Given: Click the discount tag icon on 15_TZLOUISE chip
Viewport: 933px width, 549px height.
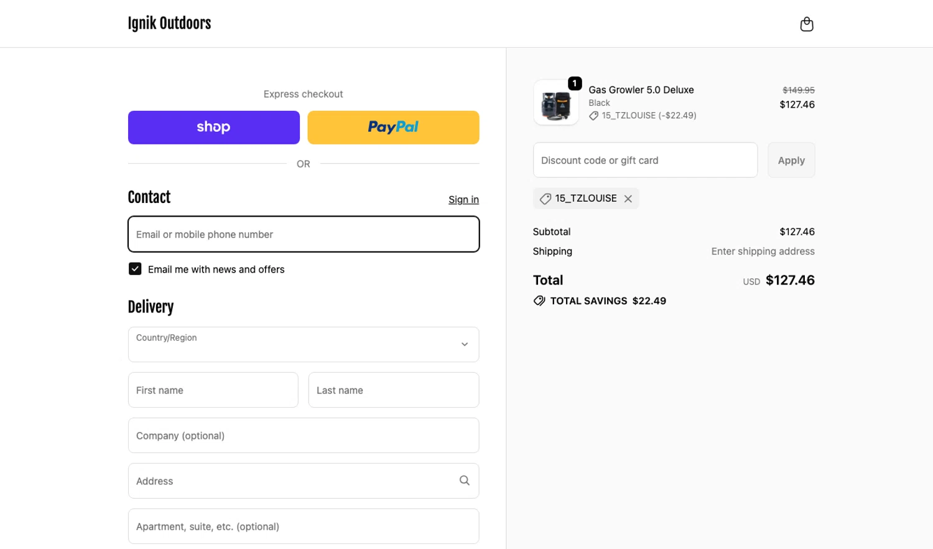Looking at the screenshot, I should (x=545, y=199).
